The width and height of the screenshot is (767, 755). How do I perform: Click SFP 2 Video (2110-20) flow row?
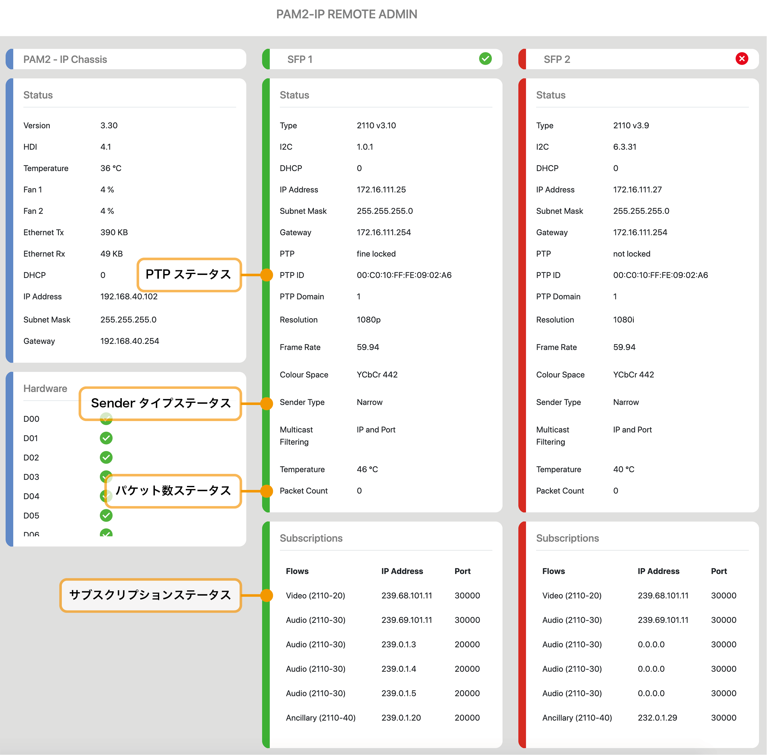[x=639, y=596]
